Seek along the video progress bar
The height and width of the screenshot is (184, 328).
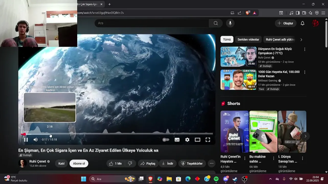click(117, 134)
